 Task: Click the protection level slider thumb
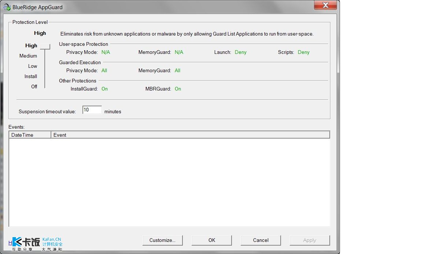coord(45,47)
